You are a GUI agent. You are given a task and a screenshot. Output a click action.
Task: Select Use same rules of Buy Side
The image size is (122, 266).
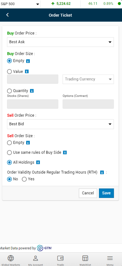[10, 153]
